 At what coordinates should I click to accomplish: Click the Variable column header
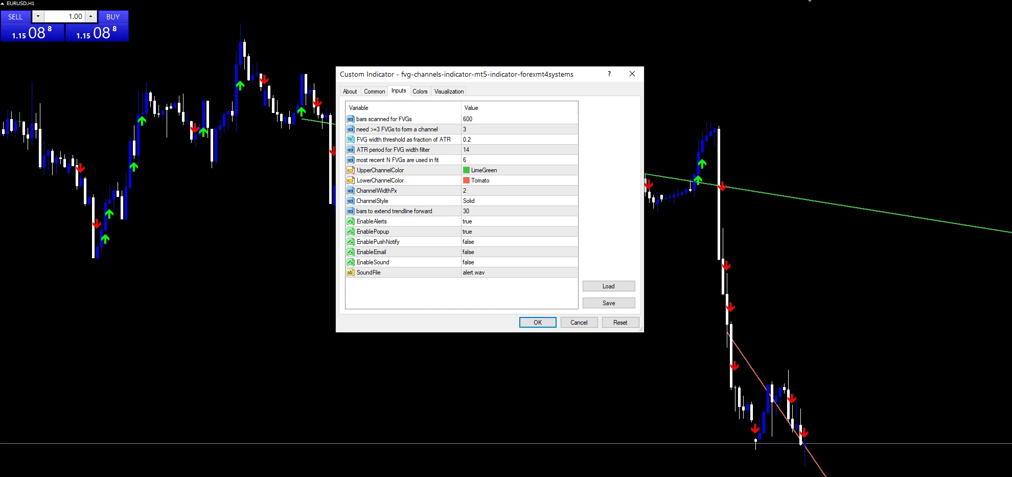point(403,108)
